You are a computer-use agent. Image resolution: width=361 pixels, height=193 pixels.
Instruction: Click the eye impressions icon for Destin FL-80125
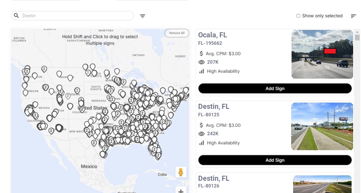tap(202, 134)
